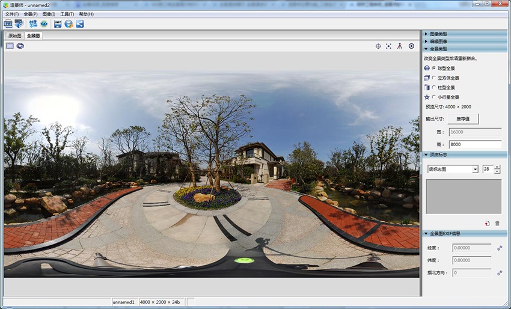511x309 pixels.
Task: Switch to the 原始图 tab
Action: (x=14, y=36)
